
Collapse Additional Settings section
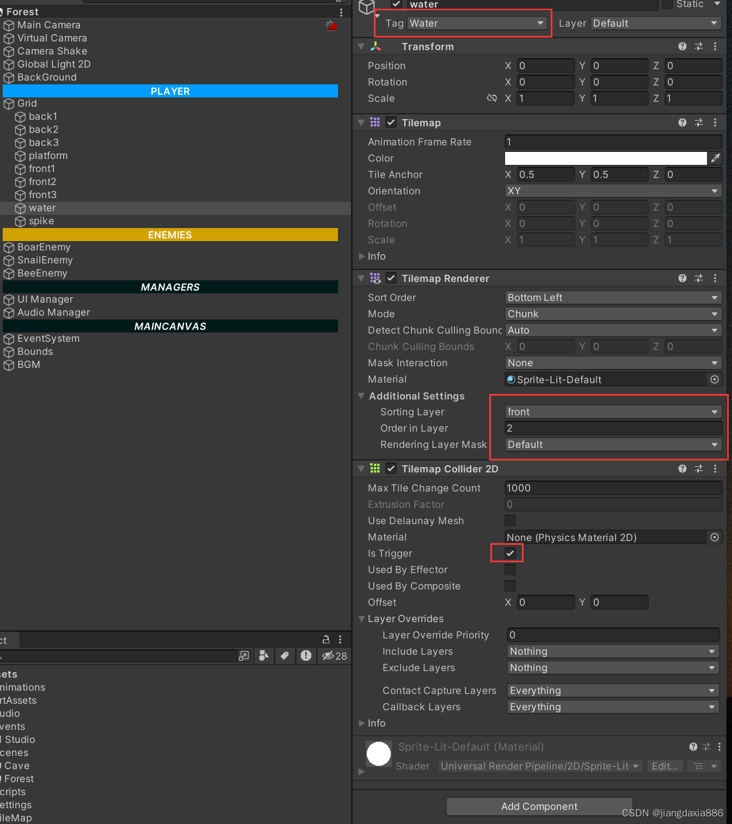pyautogui.click(x=361, y=396)
